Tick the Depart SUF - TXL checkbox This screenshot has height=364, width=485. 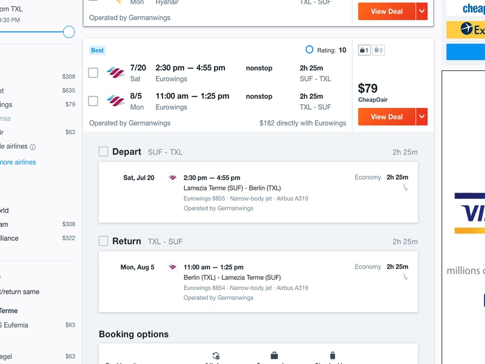pyautogui.click(x=103, y=152)
